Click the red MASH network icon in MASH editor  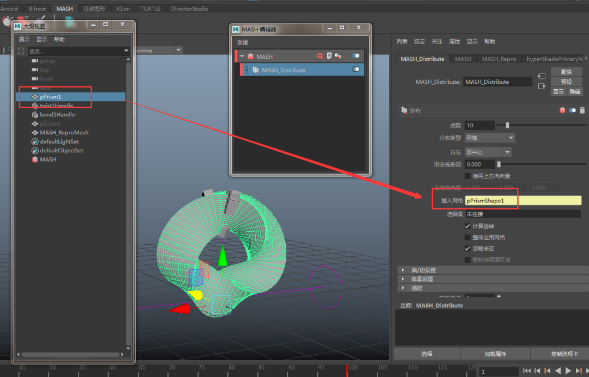[x=250, y=57]
